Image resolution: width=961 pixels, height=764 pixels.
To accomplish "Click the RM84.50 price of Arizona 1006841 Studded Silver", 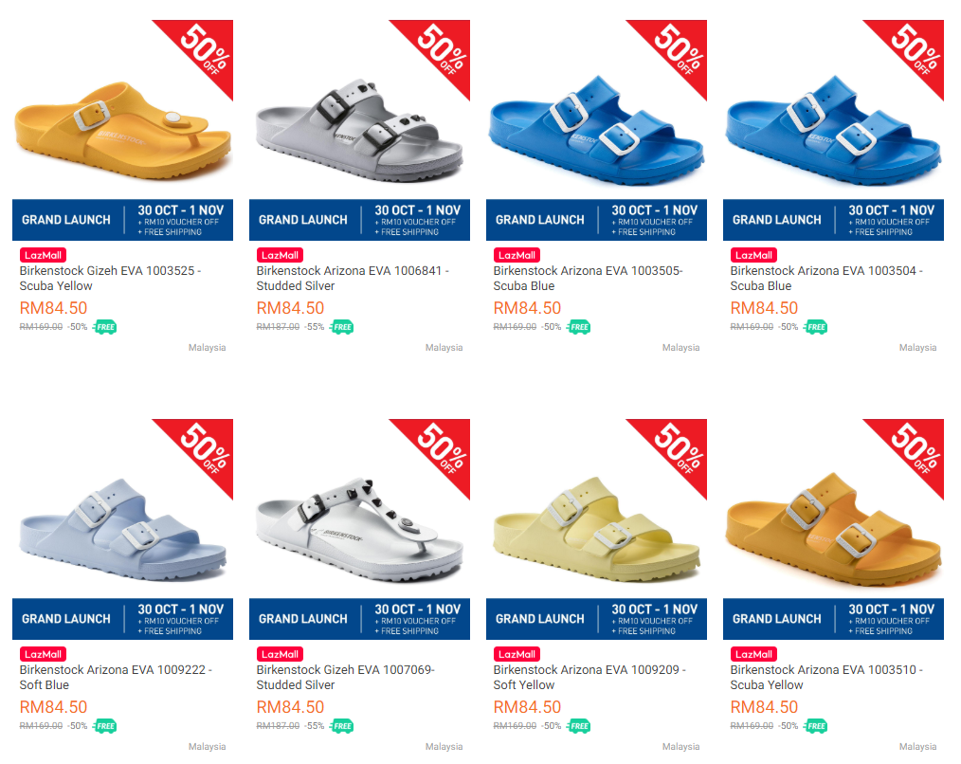I will [291, 308].
